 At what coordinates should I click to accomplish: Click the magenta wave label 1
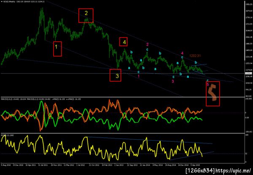[139, 76]
